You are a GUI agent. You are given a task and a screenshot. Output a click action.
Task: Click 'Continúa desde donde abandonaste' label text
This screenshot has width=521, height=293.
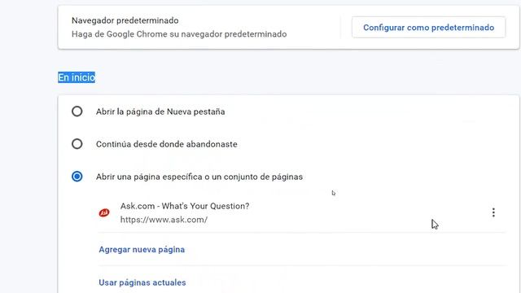click(x=166, y=144)
